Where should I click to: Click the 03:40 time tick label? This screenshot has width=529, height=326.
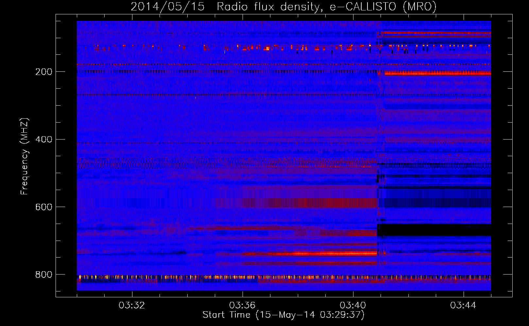tap(353, 305)
